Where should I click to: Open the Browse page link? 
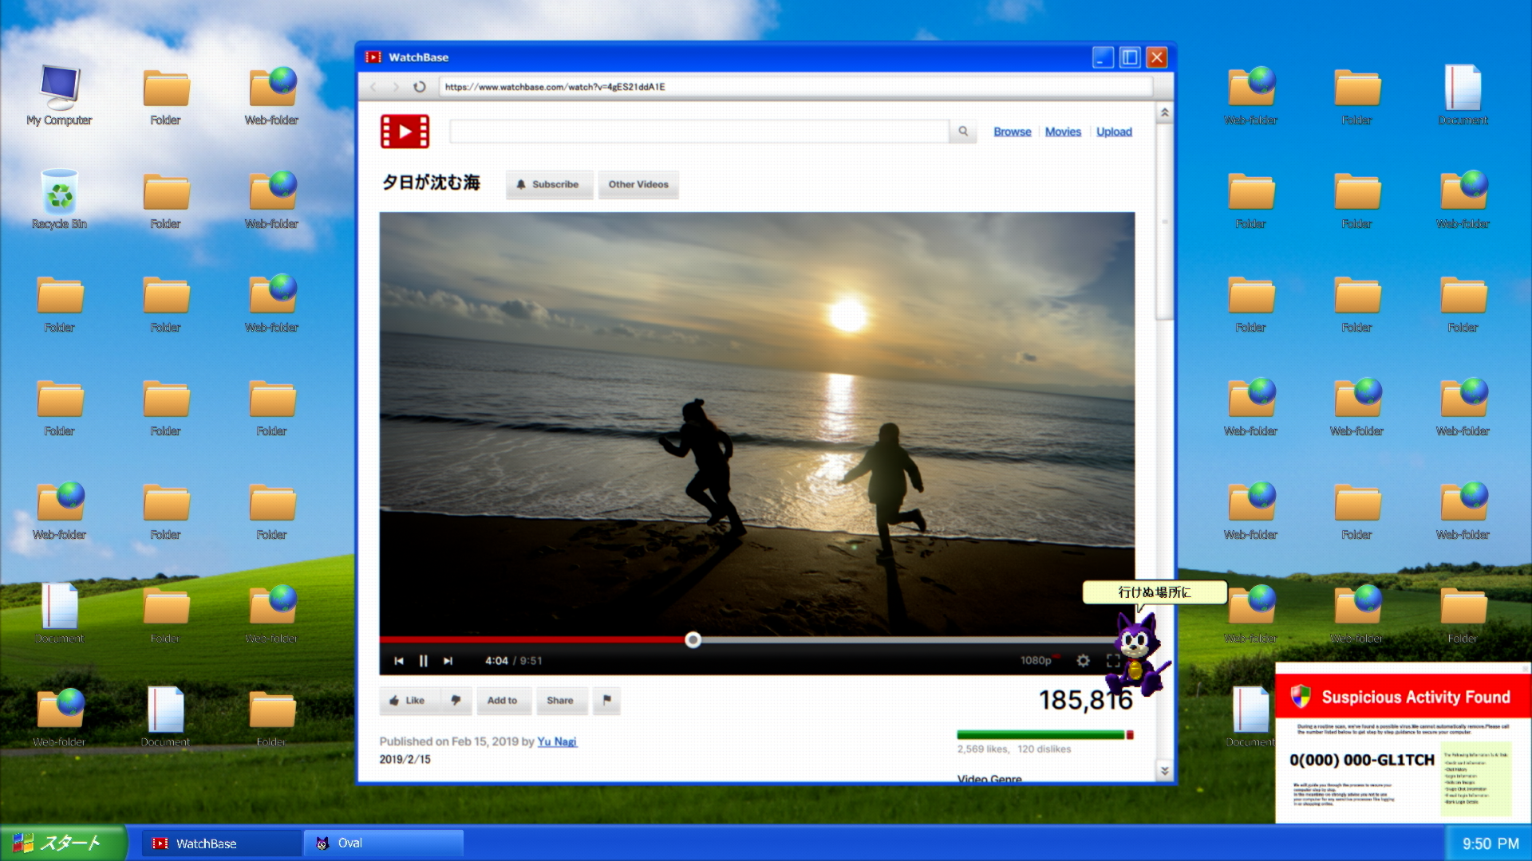pyautogui.click(x=1012, y=132)
